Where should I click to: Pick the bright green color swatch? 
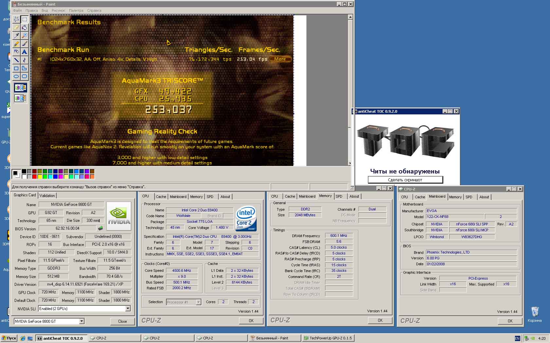point(45,177)
